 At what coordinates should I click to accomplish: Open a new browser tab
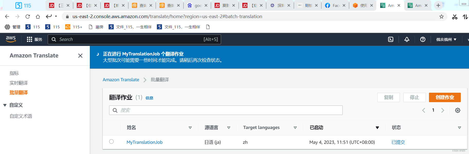438,5
